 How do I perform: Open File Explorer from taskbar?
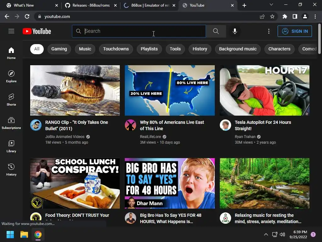(24, 234)
